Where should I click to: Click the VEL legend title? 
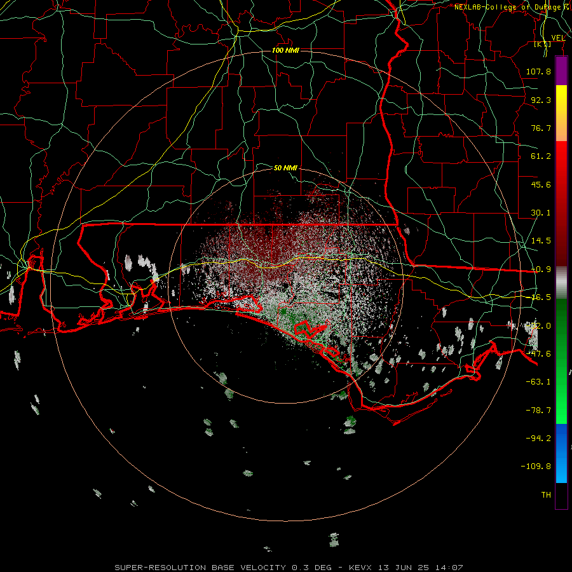click(558, 37)
